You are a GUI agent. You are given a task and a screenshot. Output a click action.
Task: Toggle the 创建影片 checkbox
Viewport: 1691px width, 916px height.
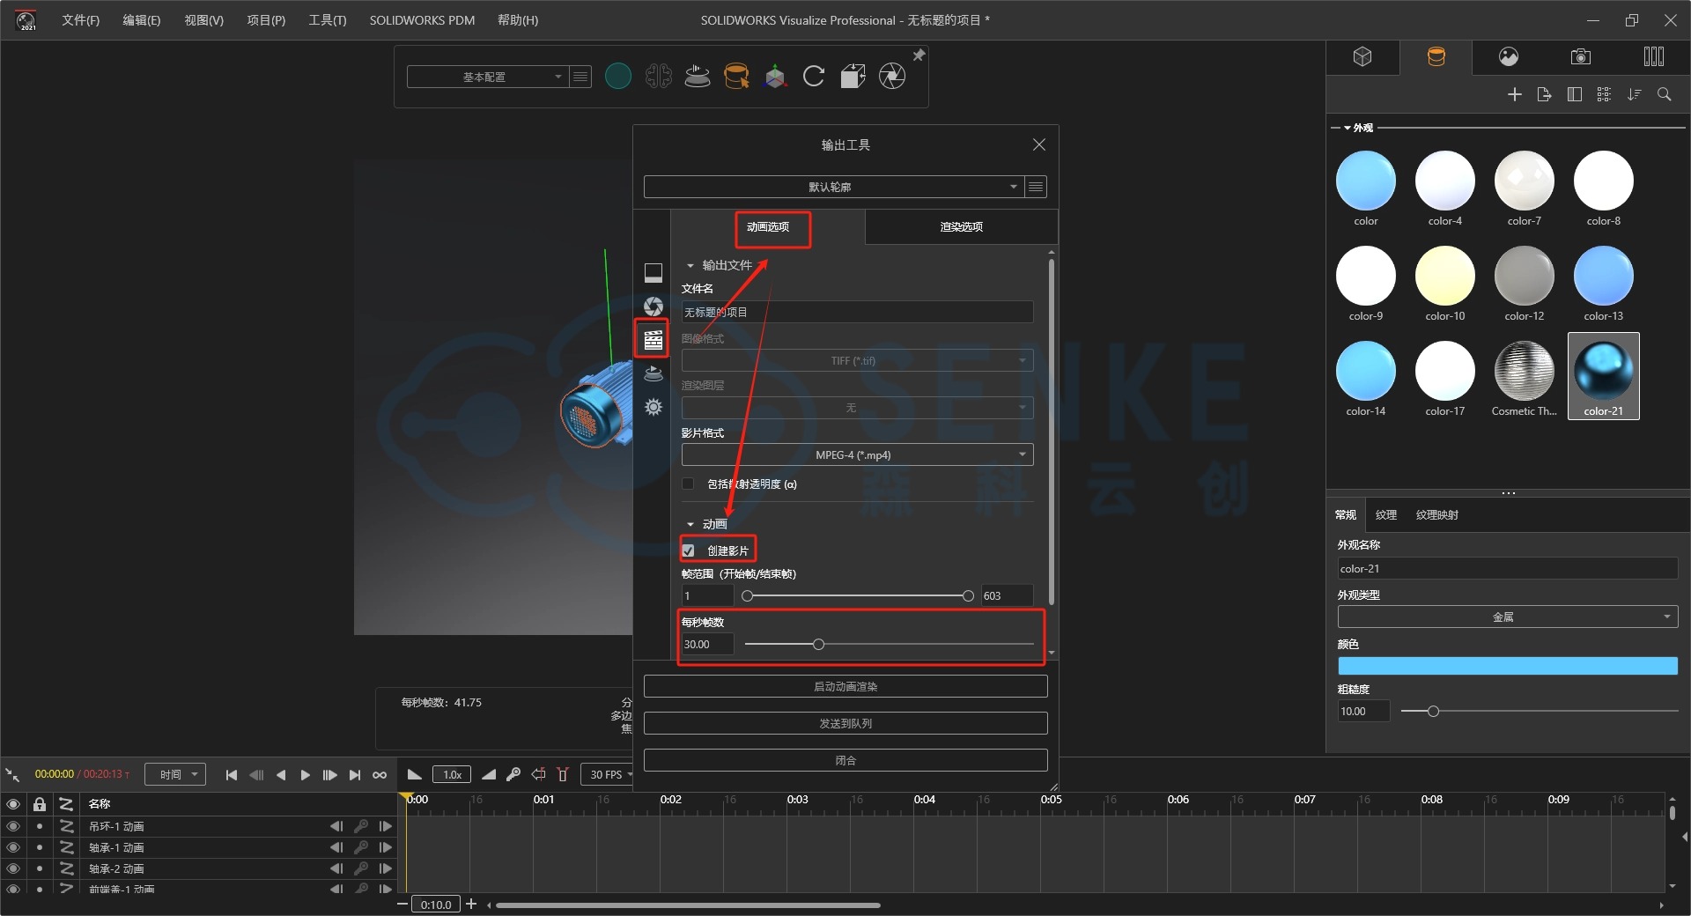(x=688, y=550)
